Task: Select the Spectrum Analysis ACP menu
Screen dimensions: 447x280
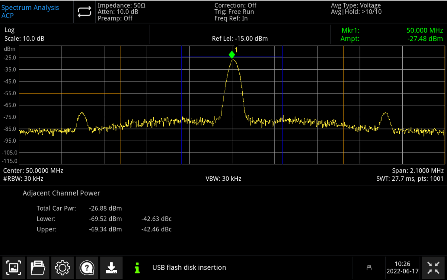Action: point(30,11)
